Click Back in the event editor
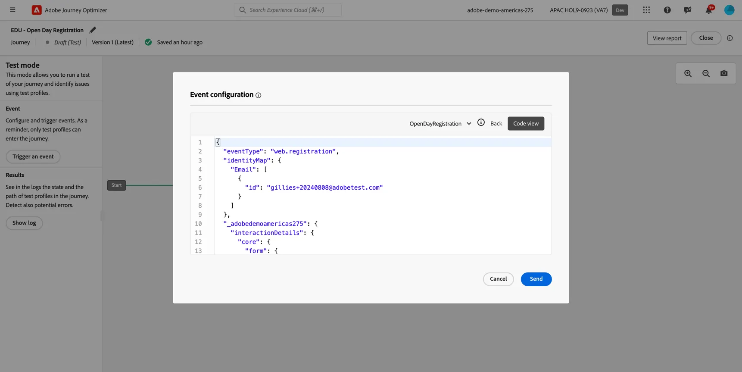Viewport: 742px width, 372px height. pos(496,124)
